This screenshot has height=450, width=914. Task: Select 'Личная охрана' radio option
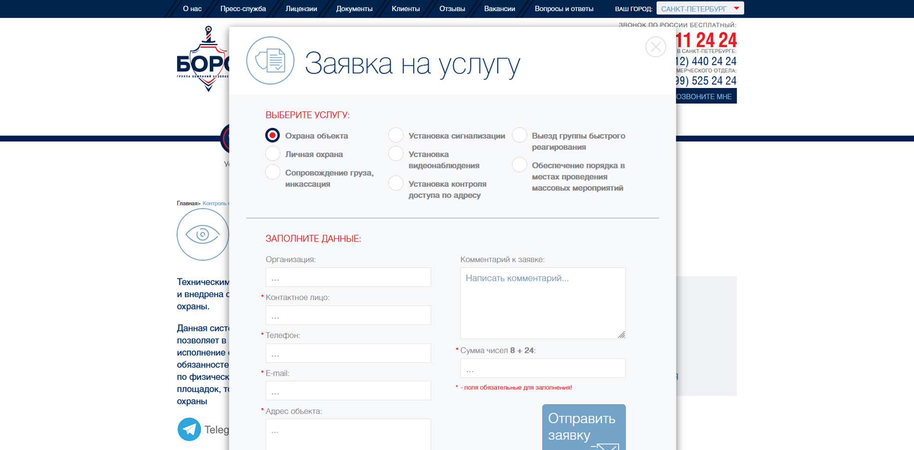(273, 154)
